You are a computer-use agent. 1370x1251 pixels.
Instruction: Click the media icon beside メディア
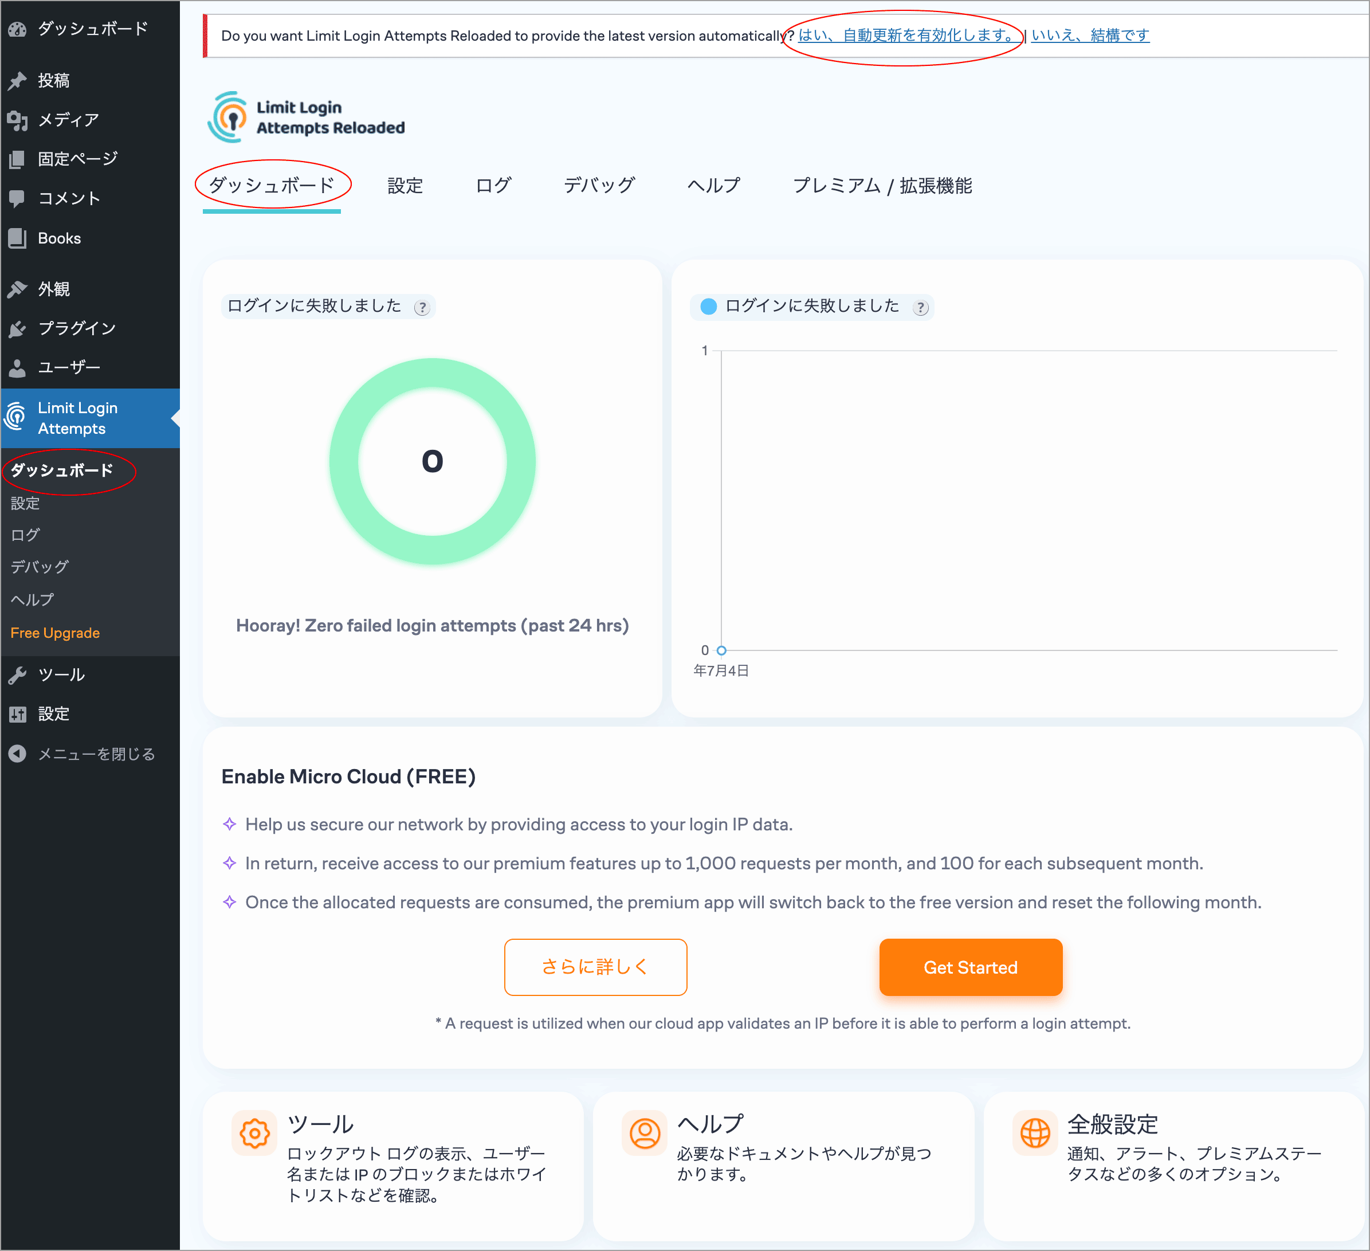click(x=17, y=120)
